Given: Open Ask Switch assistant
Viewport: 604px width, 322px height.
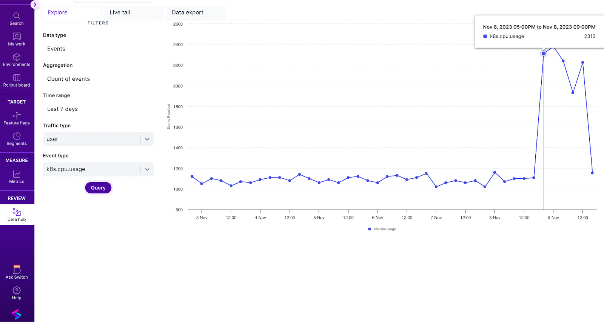Looking at the screenshot, I should [17, 272].
